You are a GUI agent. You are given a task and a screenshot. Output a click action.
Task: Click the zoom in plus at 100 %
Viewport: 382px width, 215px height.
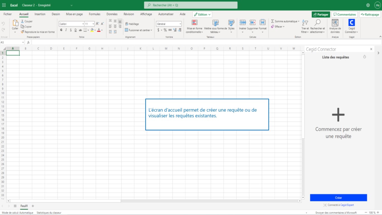pyautogui.click(x=378, y=213)
